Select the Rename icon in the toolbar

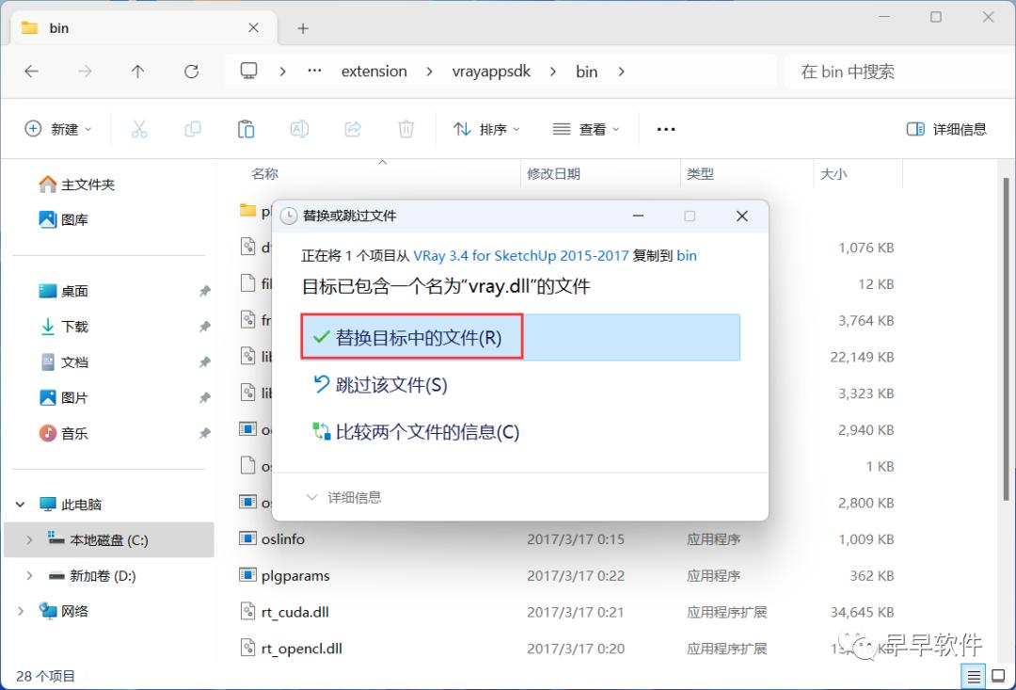click(x=299, y=128)
